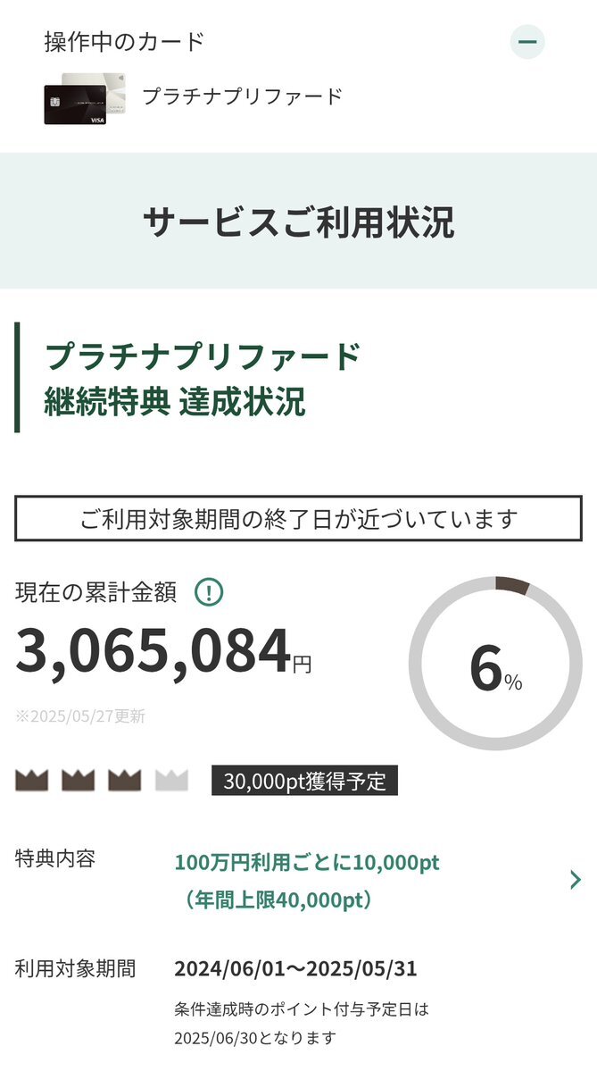Click the プラチナプリファード card name label

click(242, 96)
